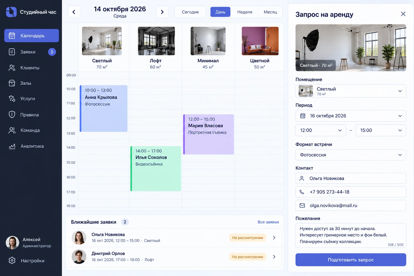Click На рассмотрении status for Дмитрий Орлов

(248, 257)
